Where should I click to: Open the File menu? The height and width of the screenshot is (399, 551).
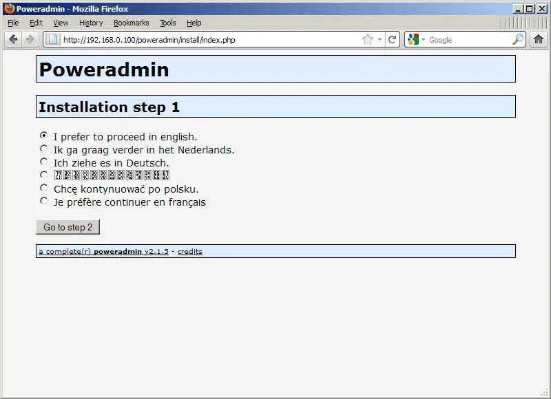pyautogui.click(x=13, y=23)
